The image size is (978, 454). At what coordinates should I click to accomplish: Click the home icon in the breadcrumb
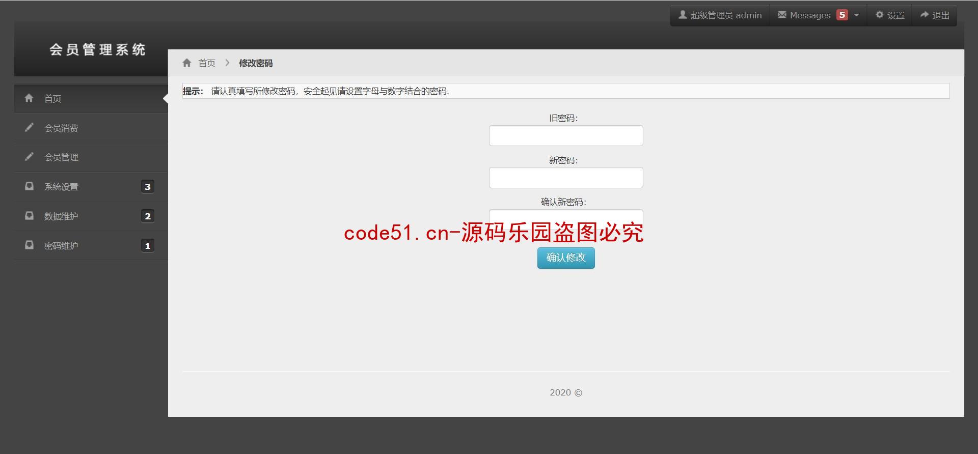(187, 63)
